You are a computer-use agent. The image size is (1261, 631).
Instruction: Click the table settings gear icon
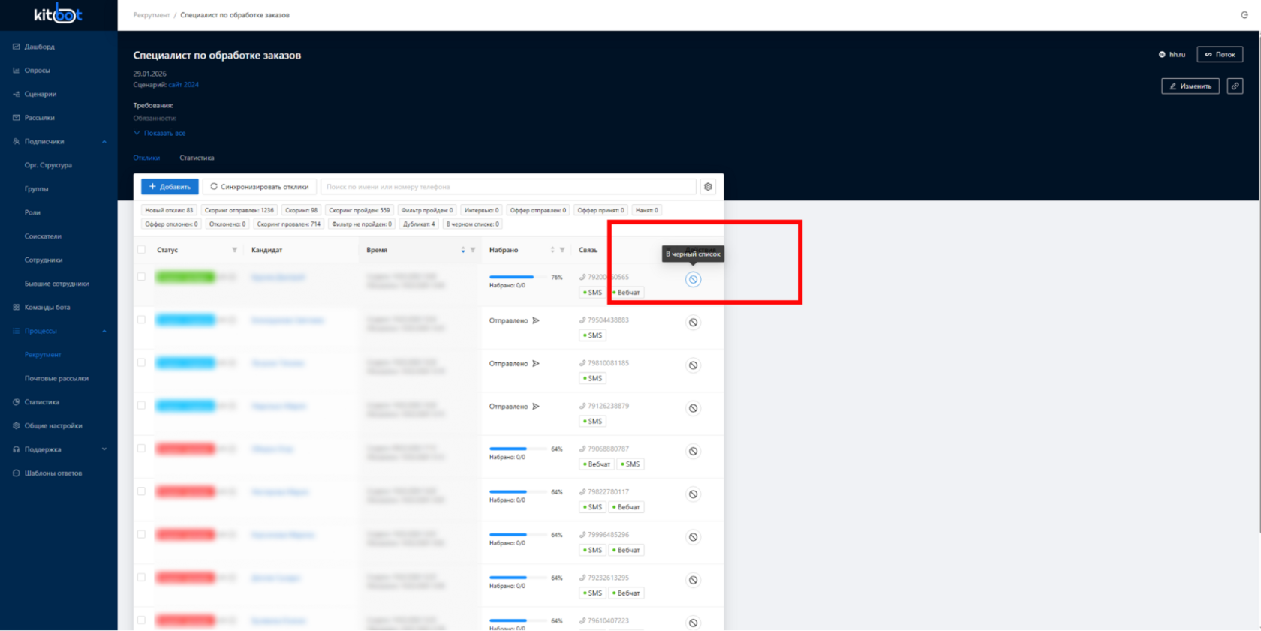coord(708,187)
